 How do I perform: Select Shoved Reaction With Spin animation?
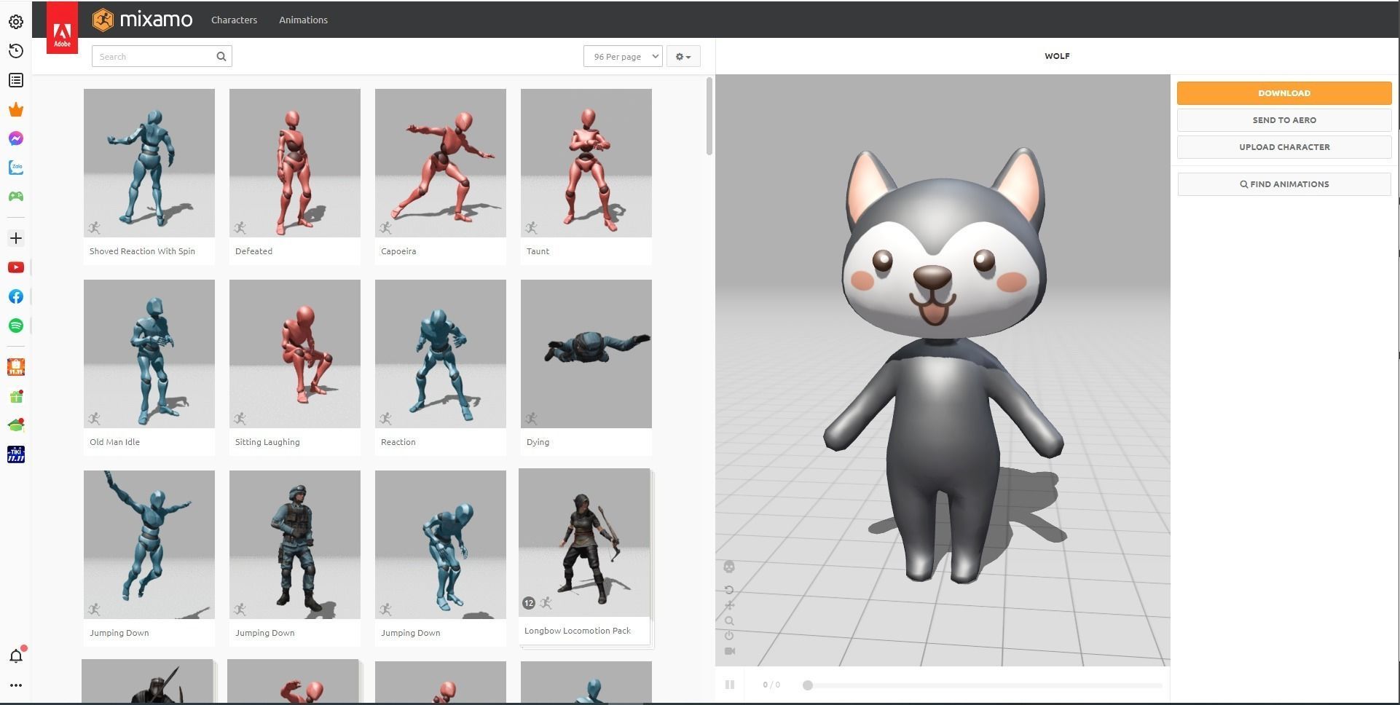pos(149,176)
